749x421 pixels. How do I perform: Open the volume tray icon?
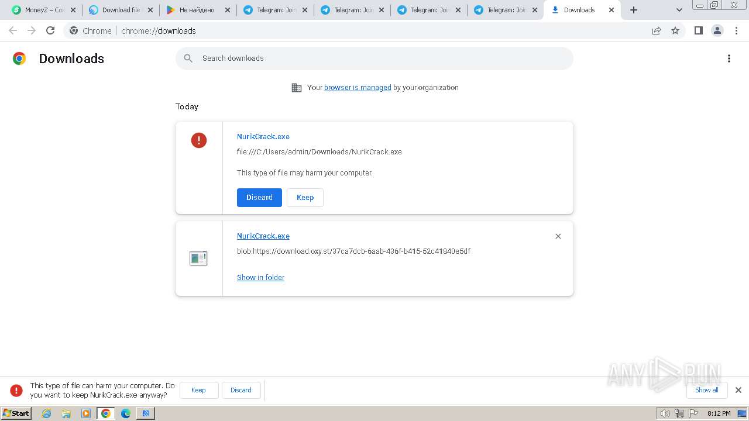click(665, 413)
